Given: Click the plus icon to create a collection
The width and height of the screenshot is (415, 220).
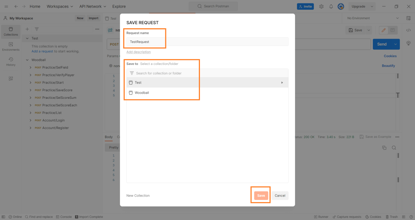Looking at the screenshot, I should pos(27,29).
